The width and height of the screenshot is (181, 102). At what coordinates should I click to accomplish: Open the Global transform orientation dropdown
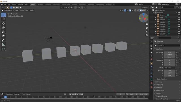[65, 8]
